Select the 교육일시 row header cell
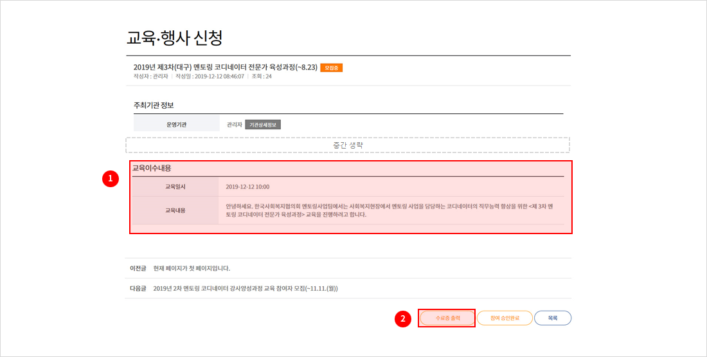The height and width of the screenshot is (357, 707). point(175,187)
